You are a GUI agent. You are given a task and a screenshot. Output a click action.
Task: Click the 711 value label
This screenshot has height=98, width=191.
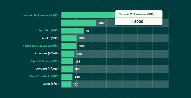tap(87, 31)
